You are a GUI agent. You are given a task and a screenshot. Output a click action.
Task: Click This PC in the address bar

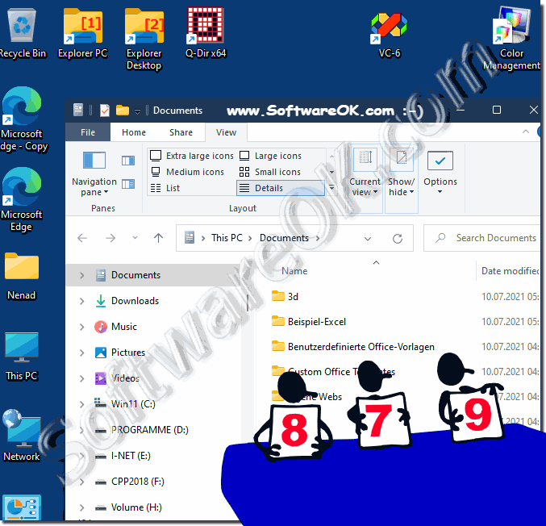[x=227, y=238]
